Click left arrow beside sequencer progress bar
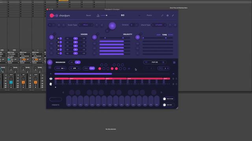 pos(51,74)
